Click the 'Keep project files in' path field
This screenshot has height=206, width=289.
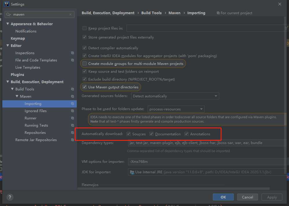click(206, 28)
